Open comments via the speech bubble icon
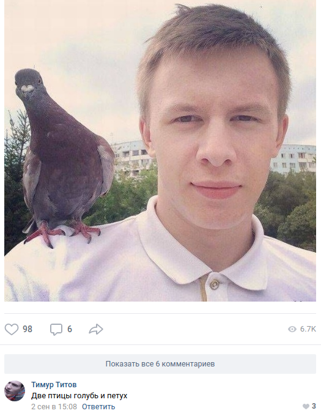Screen dimensions: 321x416 coord(56,329)
